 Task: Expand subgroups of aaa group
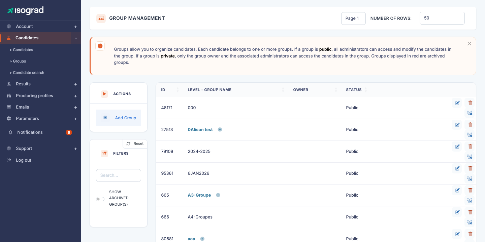[x=202, y=239]
